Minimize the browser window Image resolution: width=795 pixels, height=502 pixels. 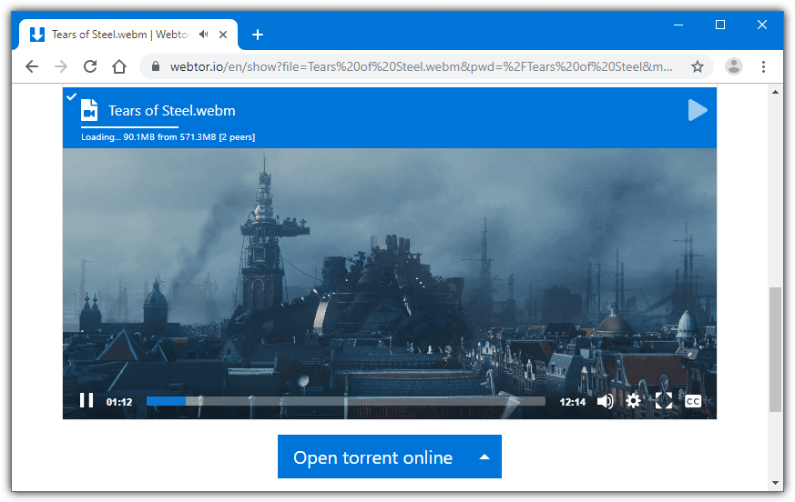point(678,25)
